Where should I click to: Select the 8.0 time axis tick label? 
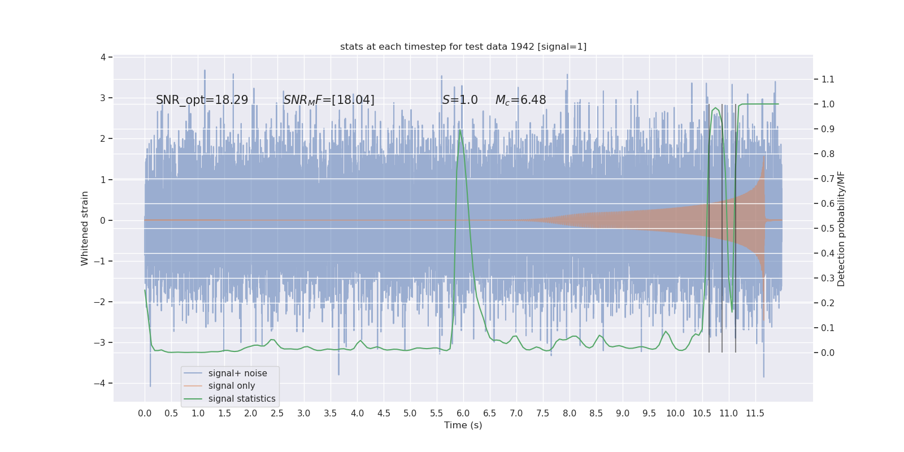570,414
